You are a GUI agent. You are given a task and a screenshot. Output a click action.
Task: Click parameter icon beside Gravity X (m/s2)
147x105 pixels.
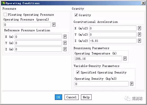pyautogui.click(x=139, y=28)
